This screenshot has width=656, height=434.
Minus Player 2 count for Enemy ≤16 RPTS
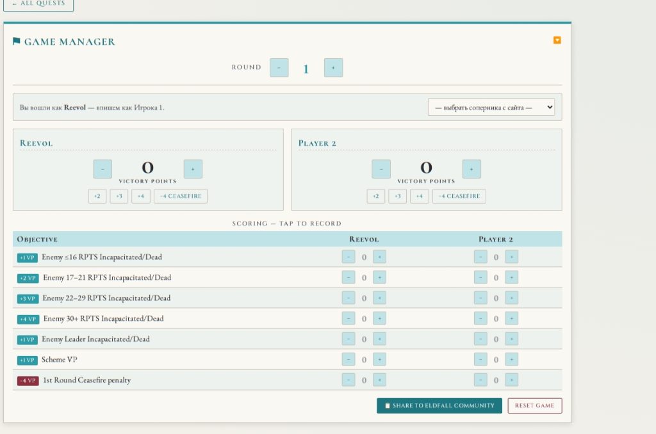(480, 257)
